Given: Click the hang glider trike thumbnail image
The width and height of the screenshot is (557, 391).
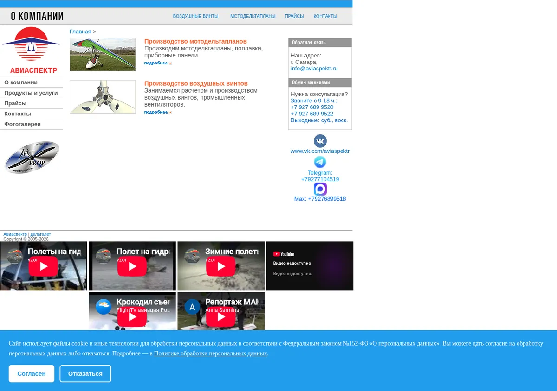Looking at the screenshot, I should 103,54.
